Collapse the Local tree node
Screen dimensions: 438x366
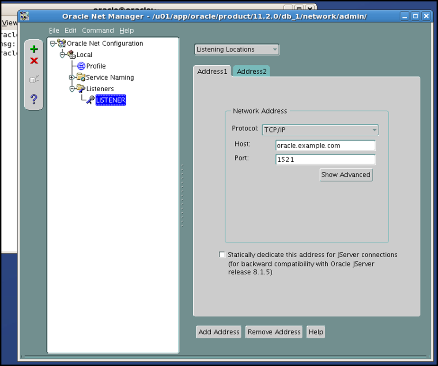(x=63, y=55)
